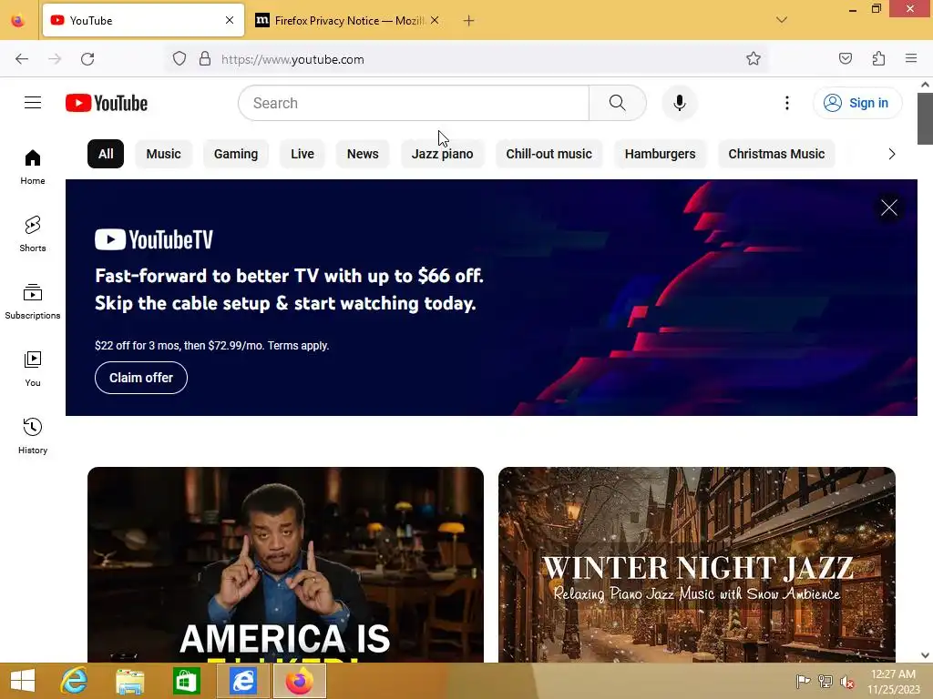Viewport: 933px width, 699px height.
Task: Click the Firefox forward arrow
Action: click(x=55, y=59)
